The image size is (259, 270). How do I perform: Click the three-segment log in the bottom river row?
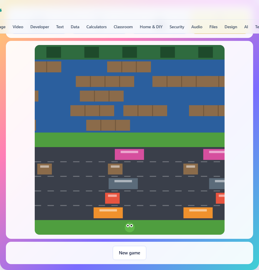click(108, 125)
